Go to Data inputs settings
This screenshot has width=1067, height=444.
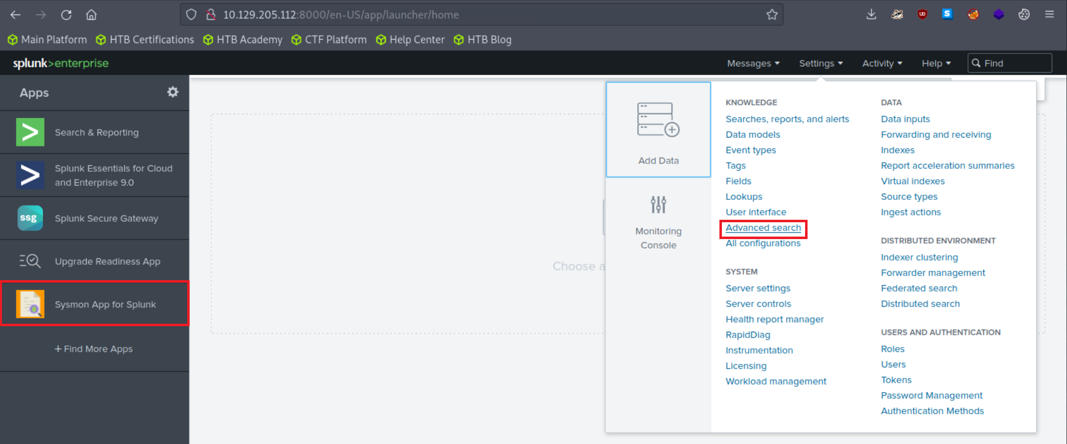[x=905, y=119]
